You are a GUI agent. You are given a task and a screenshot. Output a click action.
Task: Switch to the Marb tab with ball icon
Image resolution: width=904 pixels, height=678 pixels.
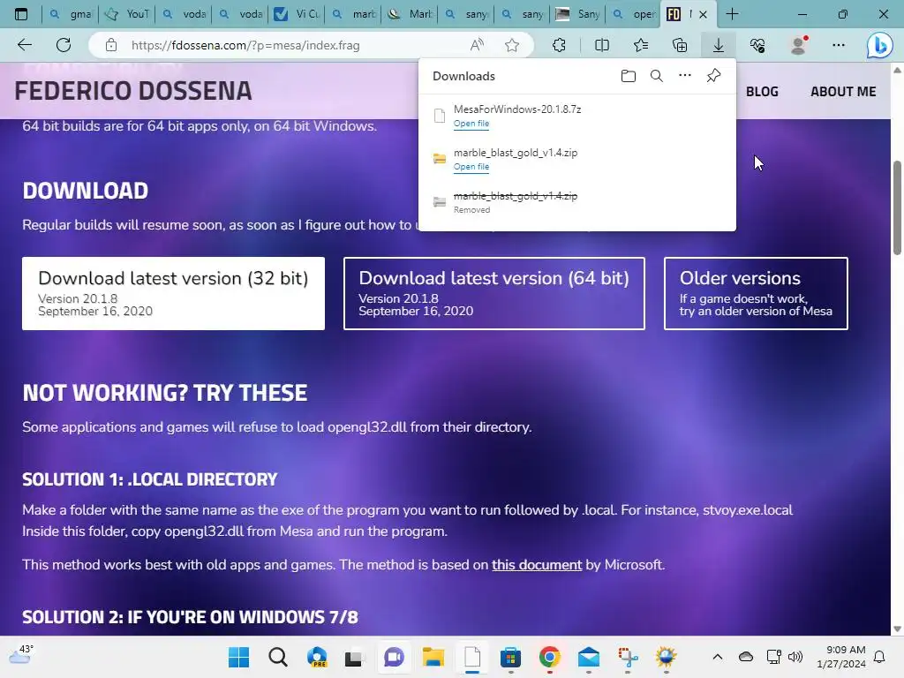point(411,14)
